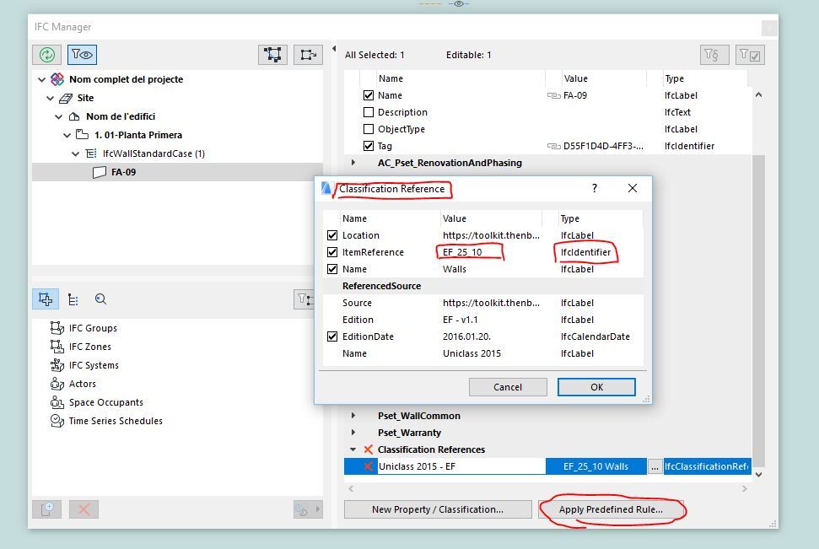This screenshot has height=549, width=819.
Task: Click the vertical scrollbar thumb of properties list
Action: pos(758,310)
